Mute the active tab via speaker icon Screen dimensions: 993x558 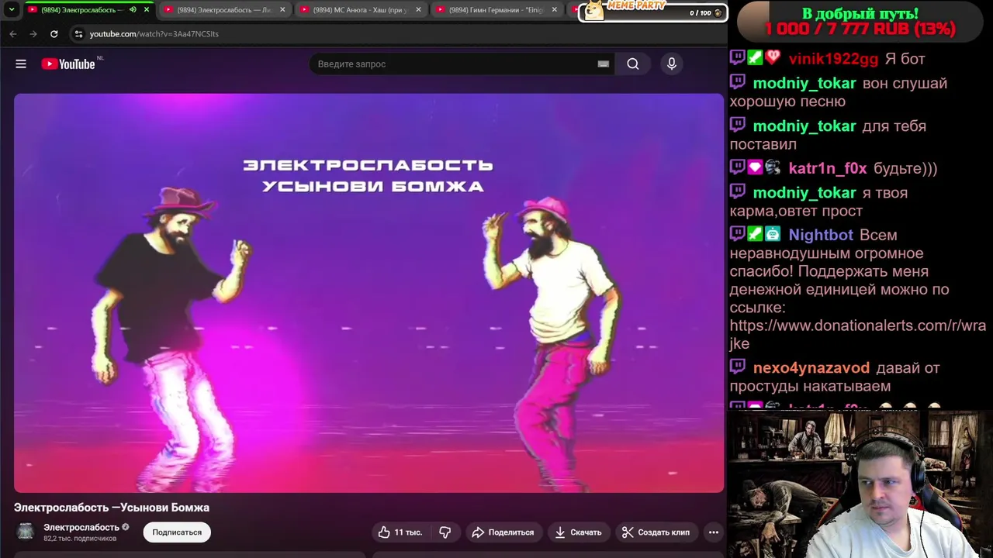133,10
